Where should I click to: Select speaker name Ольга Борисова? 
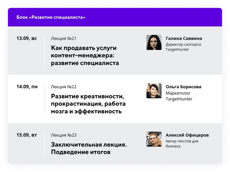[x=184, y=87]
